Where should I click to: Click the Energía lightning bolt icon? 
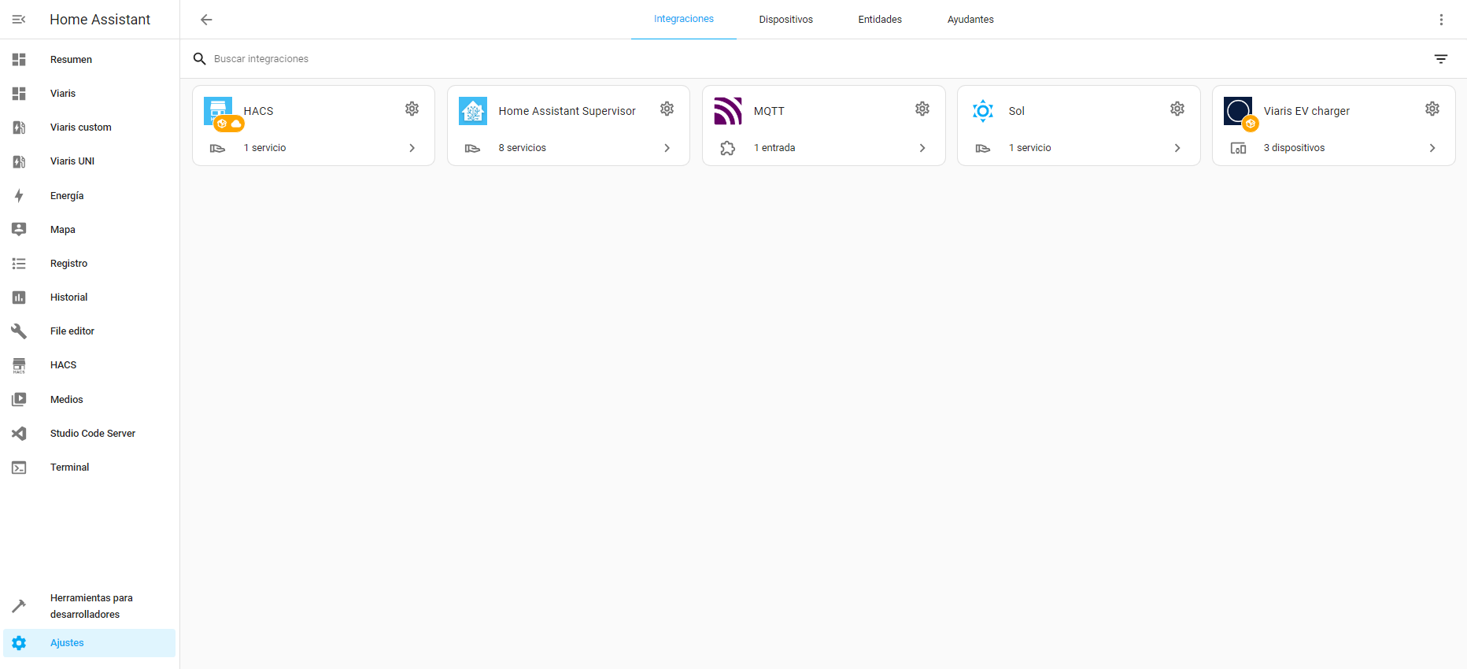(x=19, y=196)
